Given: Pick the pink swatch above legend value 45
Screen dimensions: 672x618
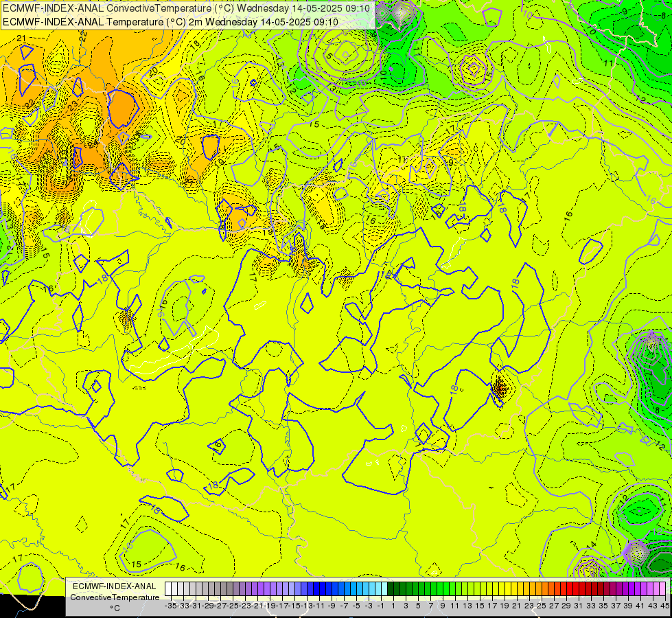Looking at the screenshot, I should tap(662, 589).
